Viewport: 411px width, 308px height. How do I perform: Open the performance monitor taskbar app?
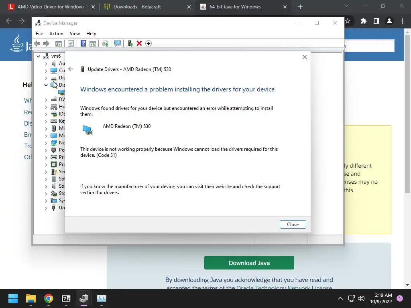click(102, 298)
